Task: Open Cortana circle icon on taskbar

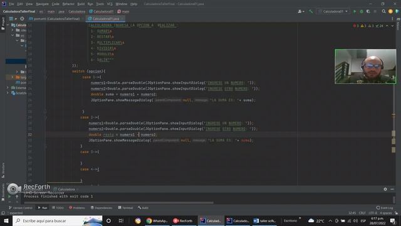Action: 108,220
